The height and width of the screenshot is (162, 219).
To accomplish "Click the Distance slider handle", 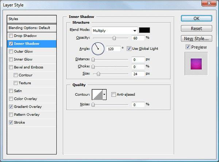I will tap(93, 59).
